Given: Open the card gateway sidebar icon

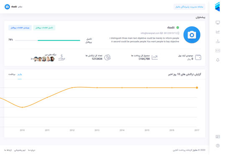Looking at the screenshot, I should (218, 51).
